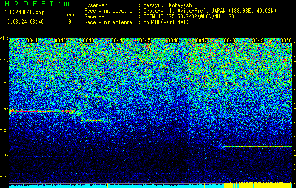Click the antenna value A504HB(yagi 4el)
This screenshot has height=188, width=296.
[166, 22]
